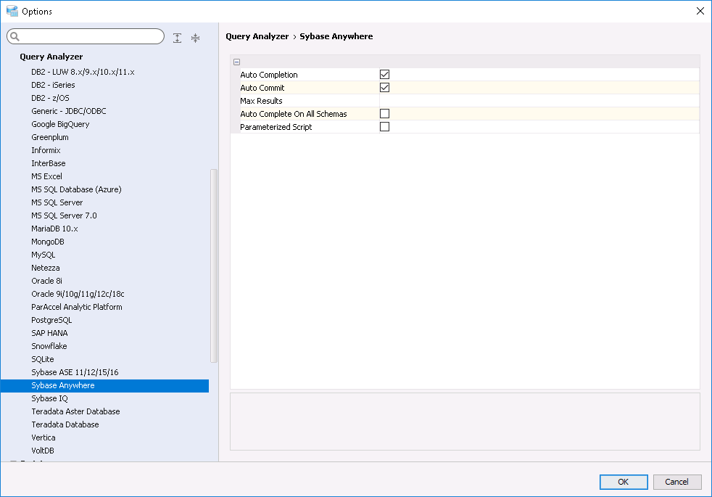
Task: Collapse the property grid section
Action: [236, 62]
